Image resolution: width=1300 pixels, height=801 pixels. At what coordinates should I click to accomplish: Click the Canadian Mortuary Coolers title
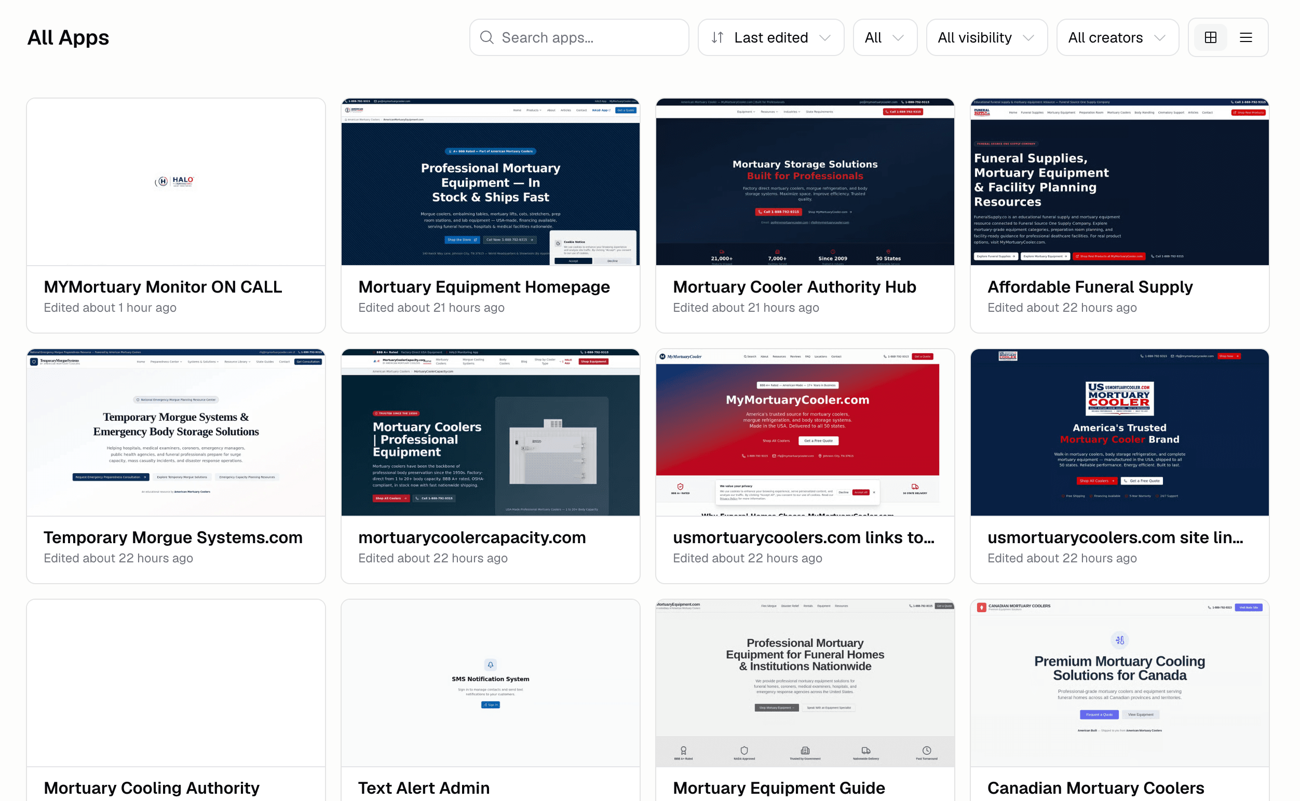[1096, 788]
